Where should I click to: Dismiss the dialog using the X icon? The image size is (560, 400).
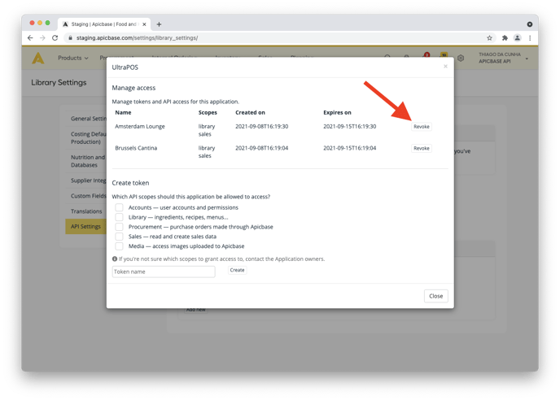coord(445,67)
